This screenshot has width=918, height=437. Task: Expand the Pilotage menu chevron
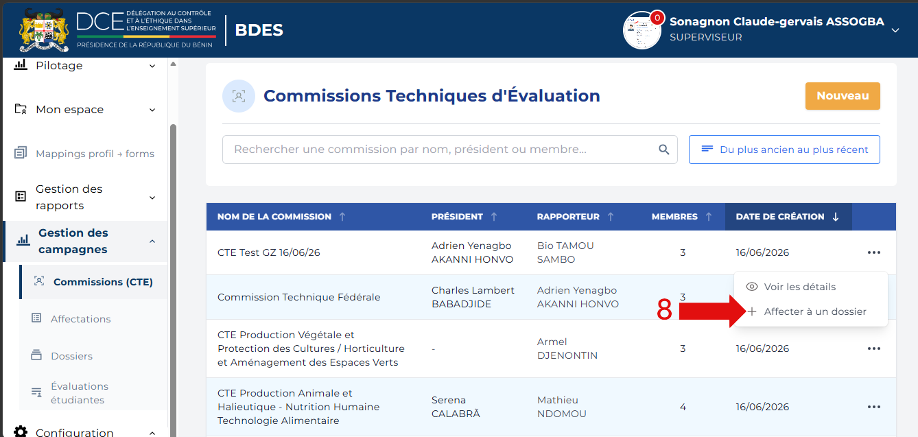tap(152, 66)
